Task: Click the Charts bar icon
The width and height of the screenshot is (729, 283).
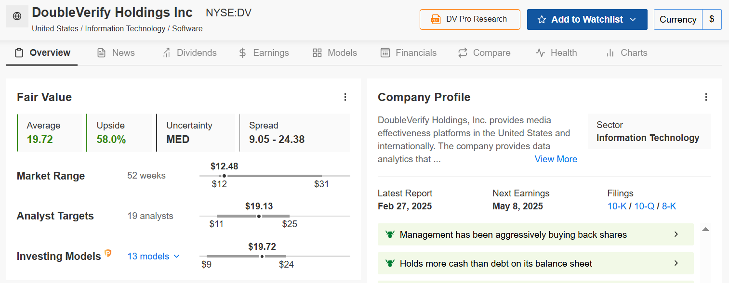Action: coord(610,53)
